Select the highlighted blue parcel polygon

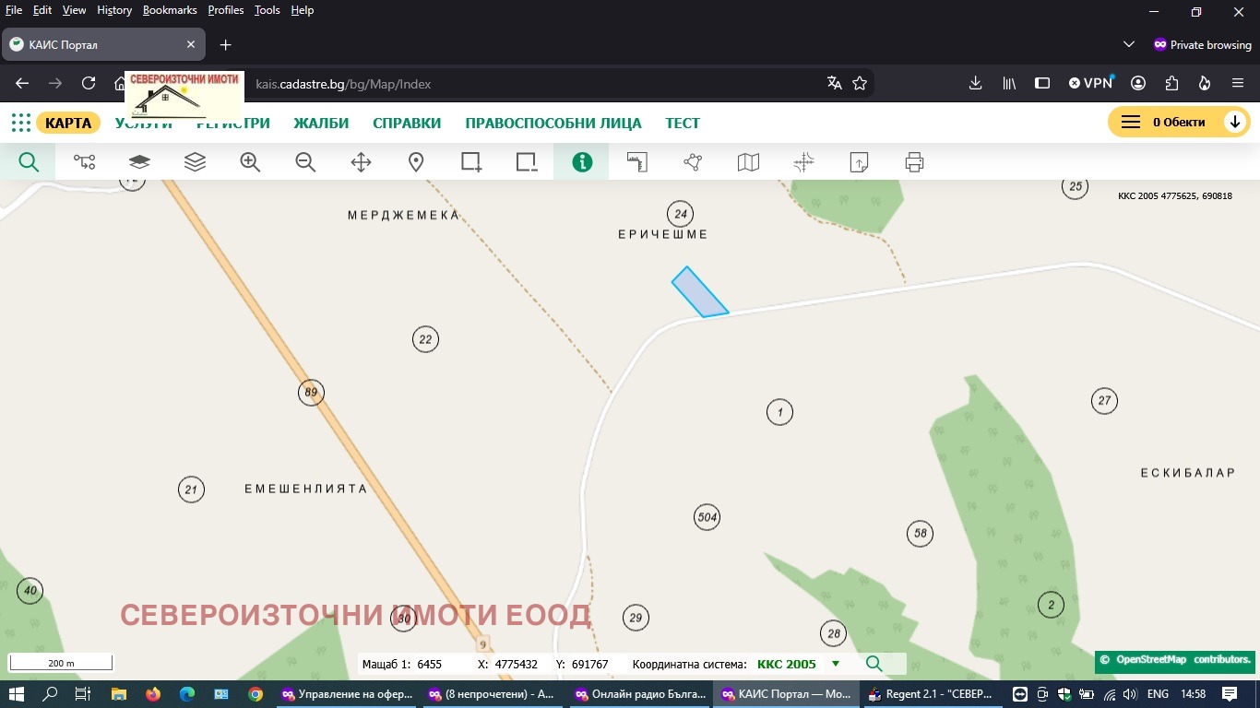[x=699, y=293]
